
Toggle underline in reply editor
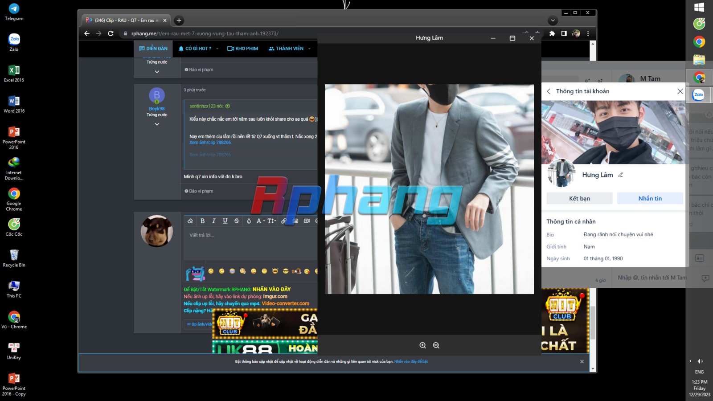(225, 221)
